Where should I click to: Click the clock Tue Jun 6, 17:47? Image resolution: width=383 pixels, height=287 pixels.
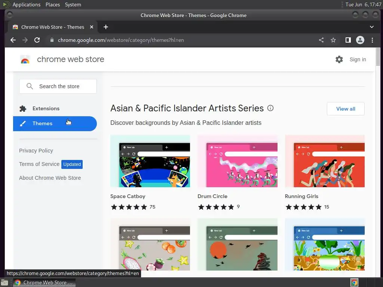(363, 4)
